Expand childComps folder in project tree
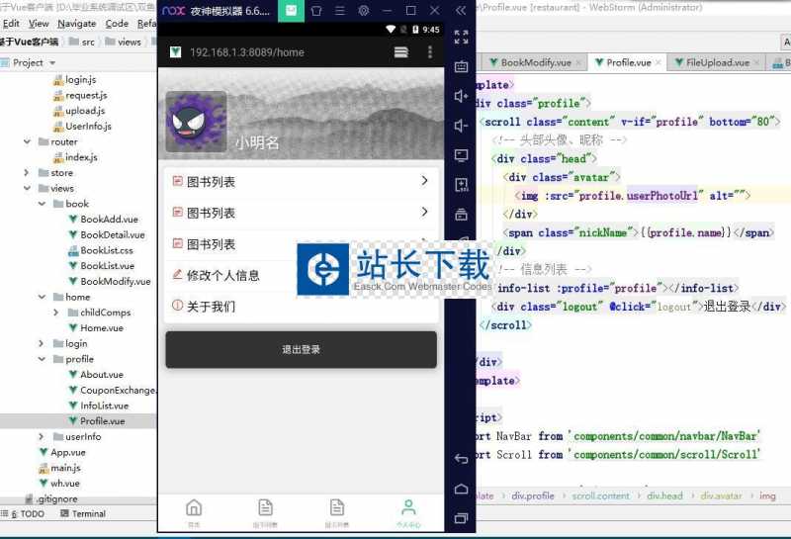The image size is (791, 539). (56, 313)
